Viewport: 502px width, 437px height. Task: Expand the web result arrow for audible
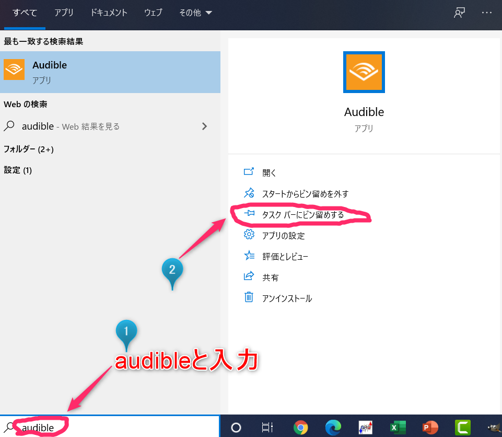pyautogui.click(x=204, y=126)
